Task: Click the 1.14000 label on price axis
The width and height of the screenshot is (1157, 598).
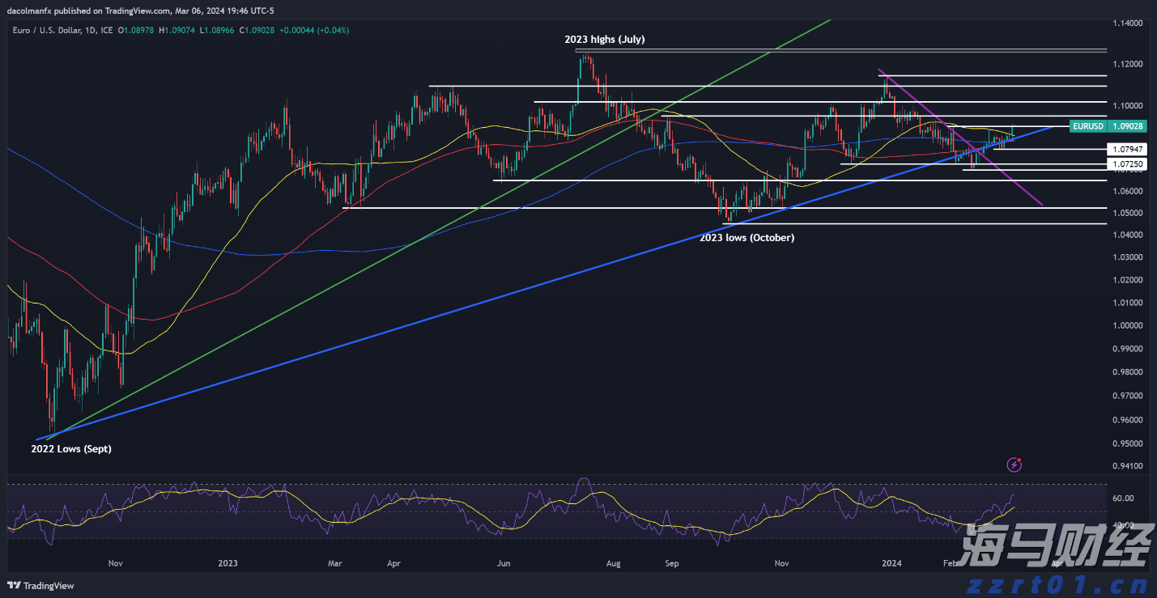Action: [1128, 23]
